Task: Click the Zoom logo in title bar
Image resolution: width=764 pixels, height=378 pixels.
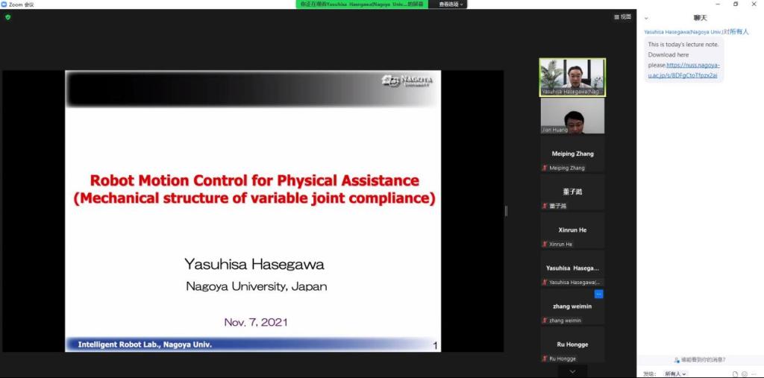Action: (4, 4)
